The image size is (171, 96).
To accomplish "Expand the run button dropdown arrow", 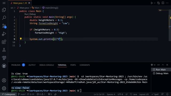I will (154, 3).
